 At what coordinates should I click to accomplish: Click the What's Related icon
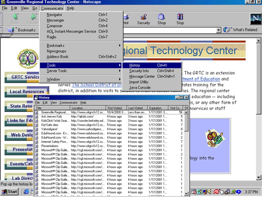[x=227, y=30]
